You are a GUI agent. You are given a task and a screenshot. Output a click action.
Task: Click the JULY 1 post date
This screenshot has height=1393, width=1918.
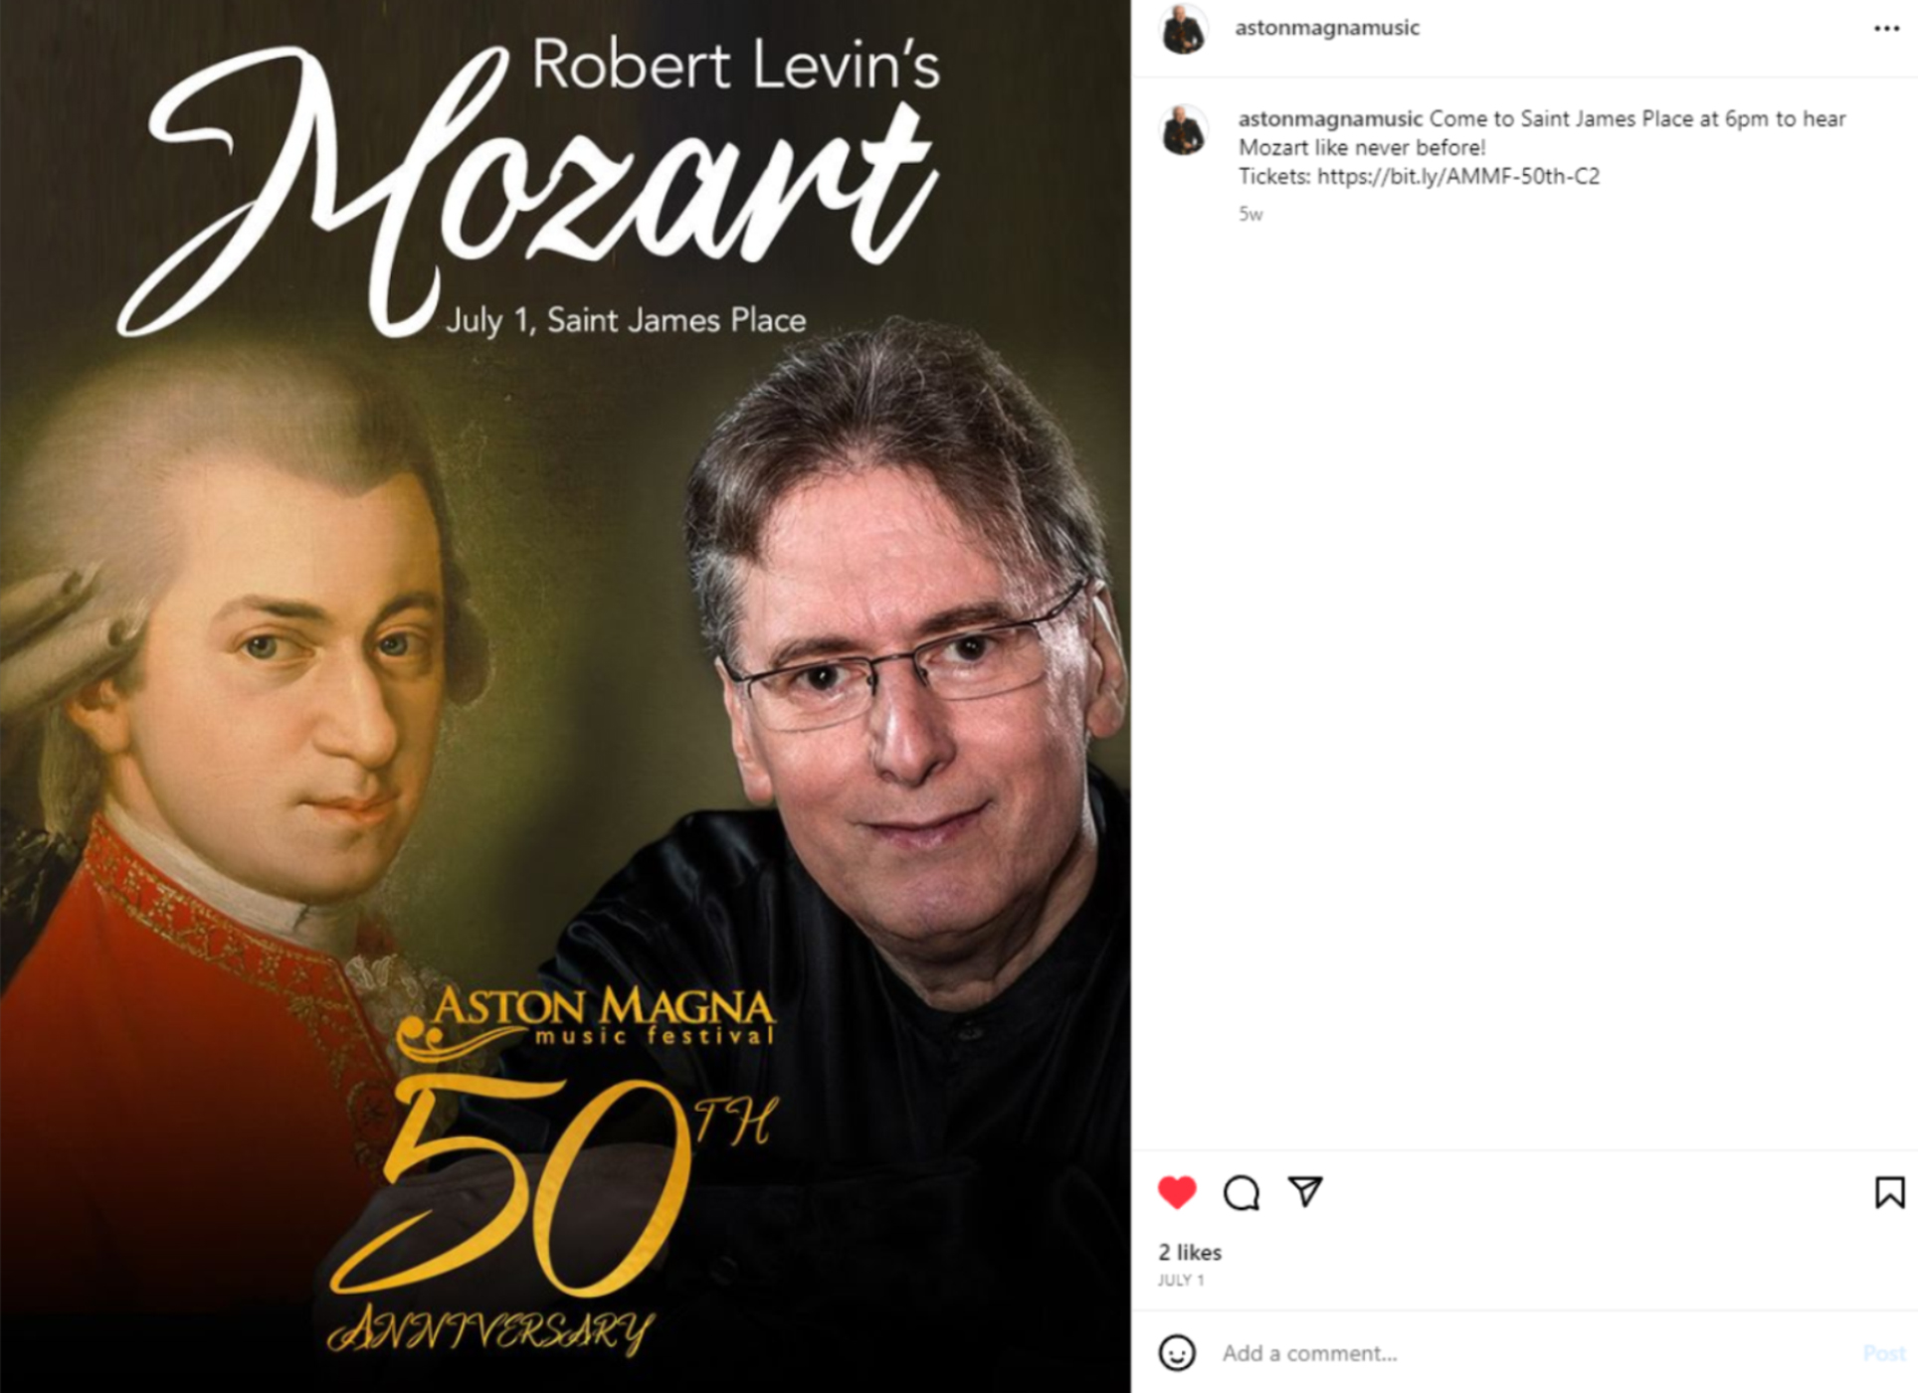click(1181, 1281)
